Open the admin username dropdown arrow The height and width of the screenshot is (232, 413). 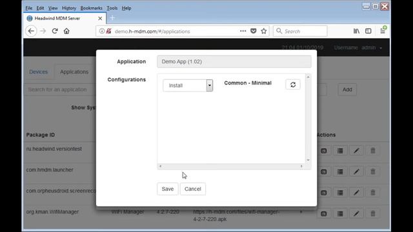click(x=381, y=48)
